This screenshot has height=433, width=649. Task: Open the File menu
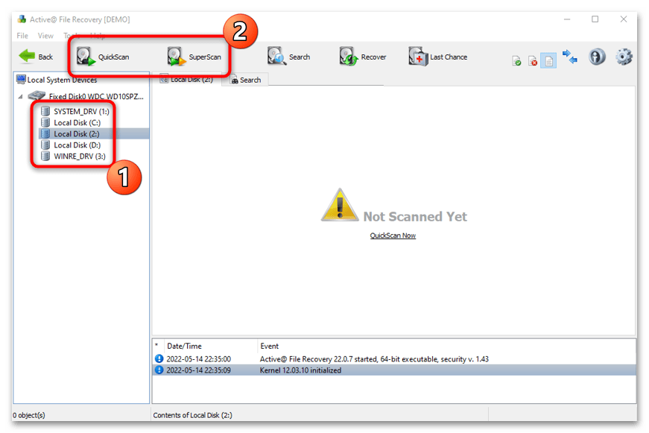point(22,36)
